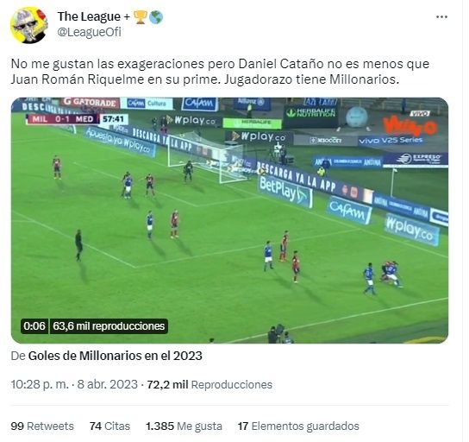Open the 57:41 match clock in the video
Screen dimensions: 469x442
point(113,119)
